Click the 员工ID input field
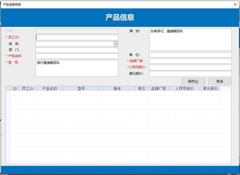240x175 pixels. point(77,37)
